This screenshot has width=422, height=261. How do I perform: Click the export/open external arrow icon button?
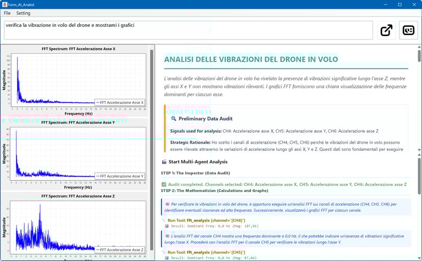click(386, 30)
